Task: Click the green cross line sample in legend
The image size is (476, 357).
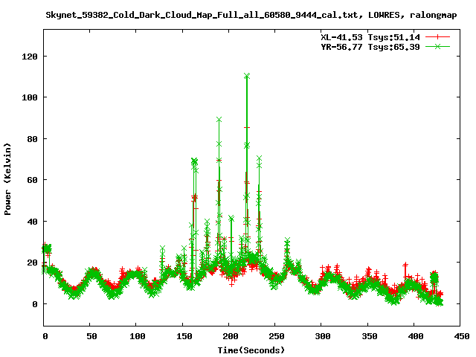Action: pyautogui.click(x=437, y=46)
